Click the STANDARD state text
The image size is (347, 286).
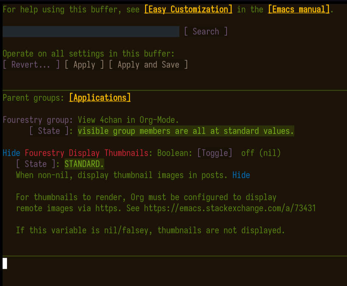(x=84, y=164)
